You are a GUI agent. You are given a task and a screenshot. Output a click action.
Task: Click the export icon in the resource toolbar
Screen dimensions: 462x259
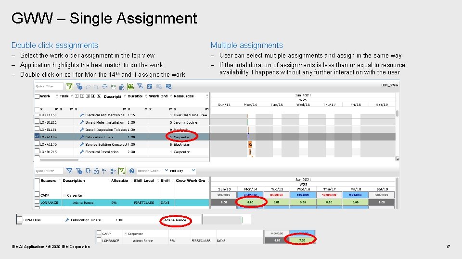pos(96,171)
